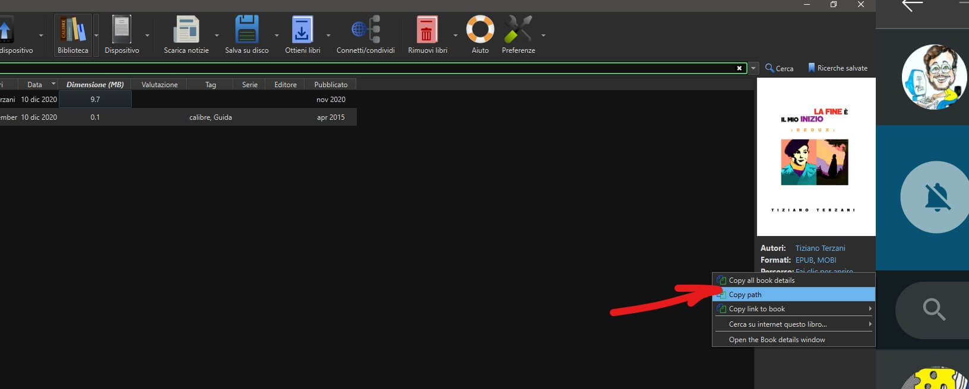Open Preferenze tools icon

click(x=518, y=30)
